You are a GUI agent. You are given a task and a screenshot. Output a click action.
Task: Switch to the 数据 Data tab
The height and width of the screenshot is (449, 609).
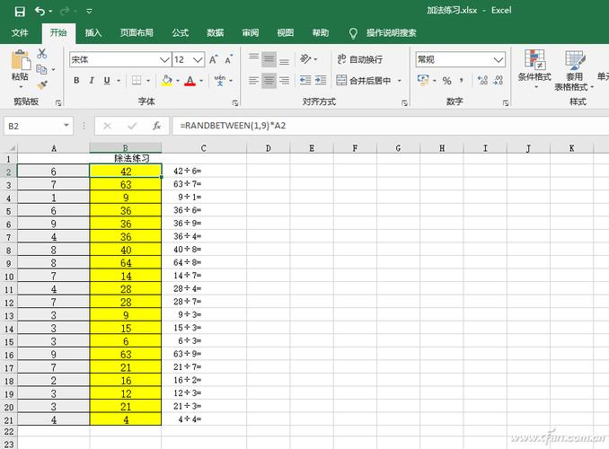[216, 33]
